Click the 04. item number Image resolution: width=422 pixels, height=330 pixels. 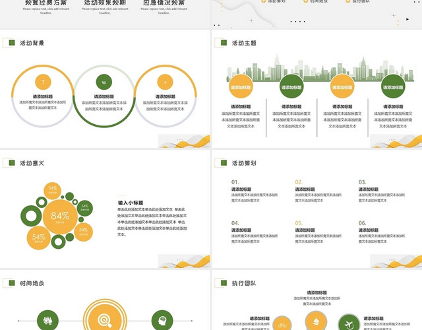click(x=235, y=223)
